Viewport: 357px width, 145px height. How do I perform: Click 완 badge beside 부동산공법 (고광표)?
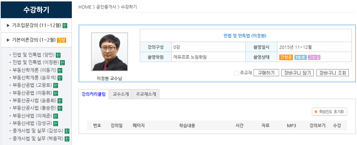pyautogui.click(x=55, y=86)
